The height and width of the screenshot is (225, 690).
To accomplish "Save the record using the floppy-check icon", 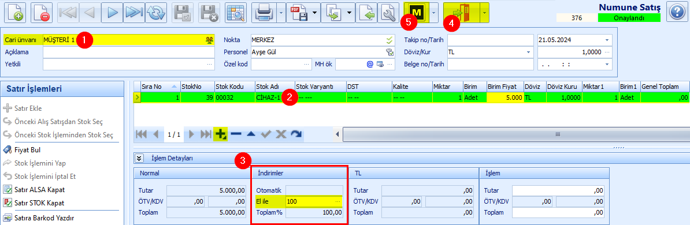I will click(x=183, y=13).
